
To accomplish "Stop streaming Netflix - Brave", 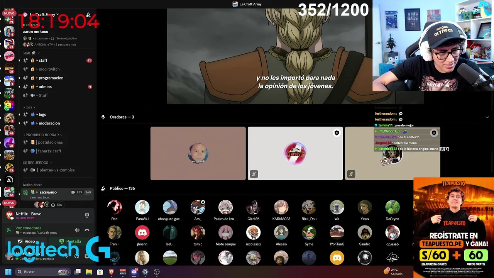I will point(87,215).
